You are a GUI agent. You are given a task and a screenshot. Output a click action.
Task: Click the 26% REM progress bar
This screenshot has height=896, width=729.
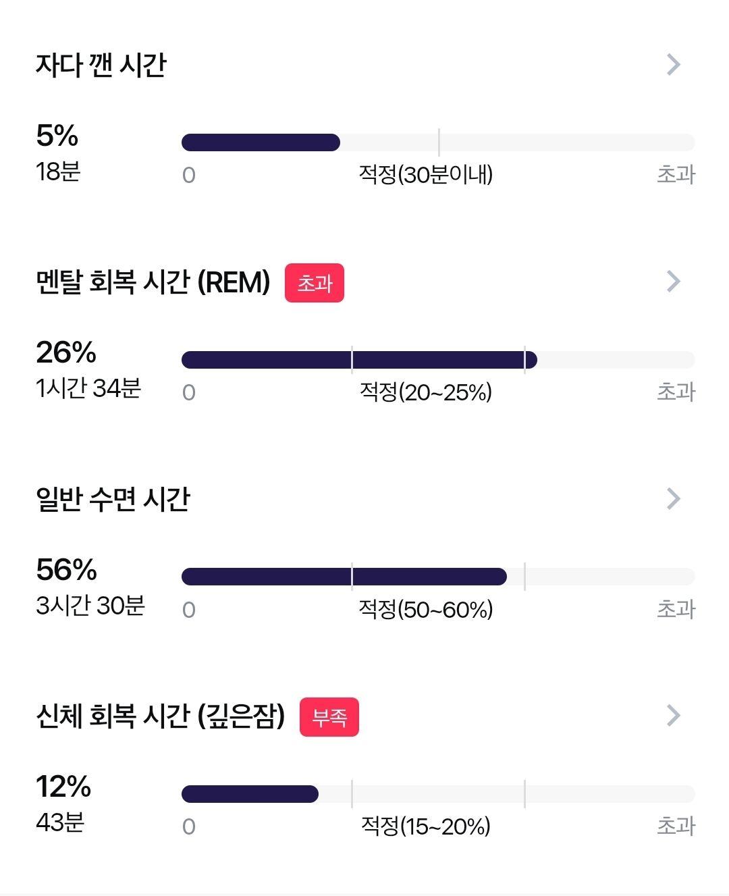(x=438, y=360)
